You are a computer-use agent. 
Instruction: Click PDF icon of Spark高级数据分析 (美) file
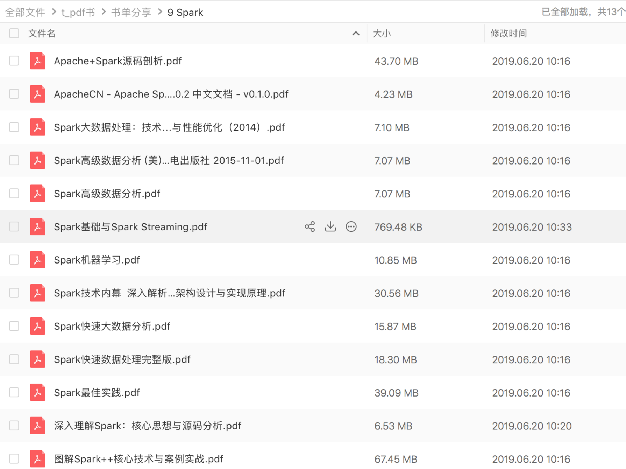(x=38, y=160)
